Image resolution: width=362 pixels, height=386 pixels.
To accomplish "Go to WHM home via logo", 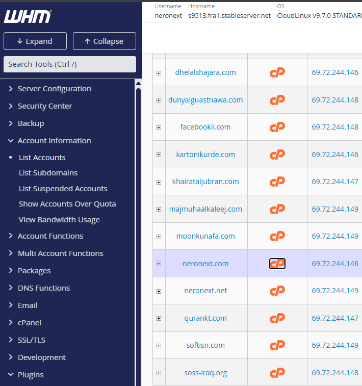I will [28, 16].
